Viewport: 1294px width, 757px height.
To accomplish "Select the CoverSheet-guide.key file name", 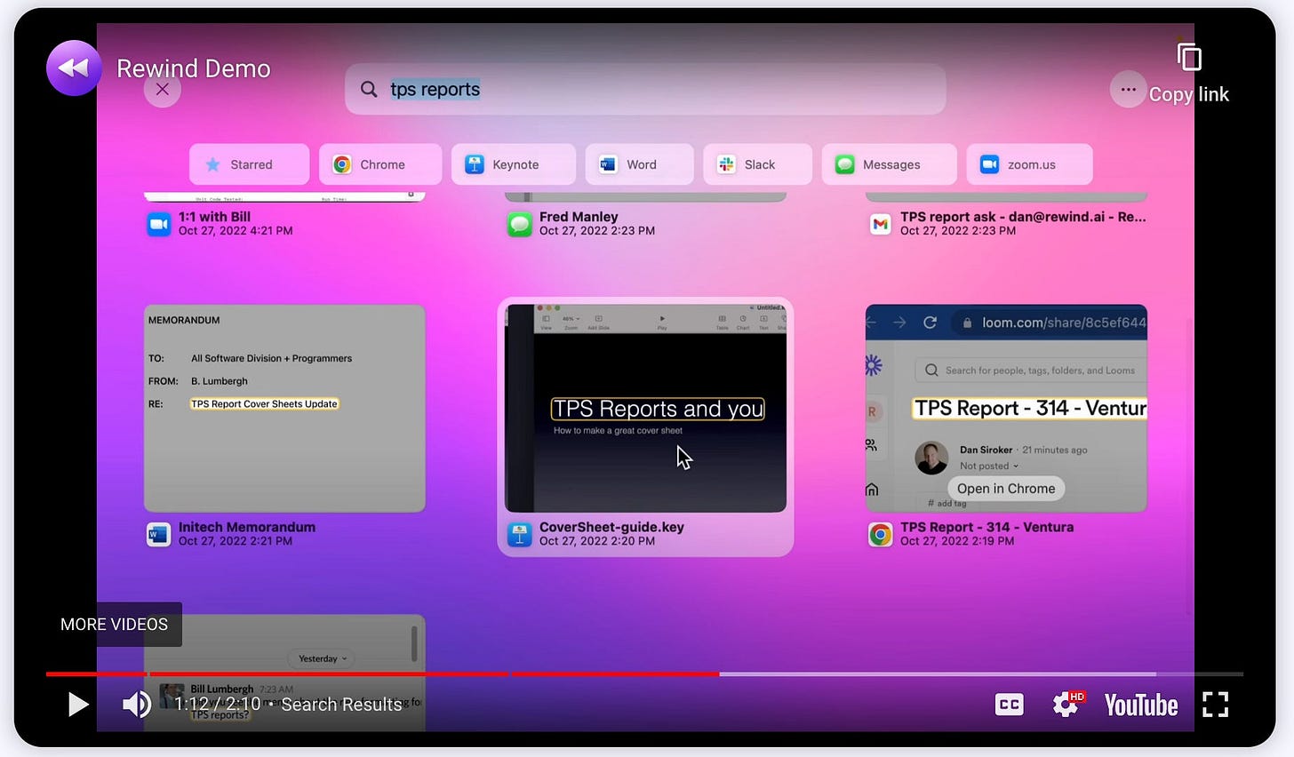I will [x=611, y=527].
